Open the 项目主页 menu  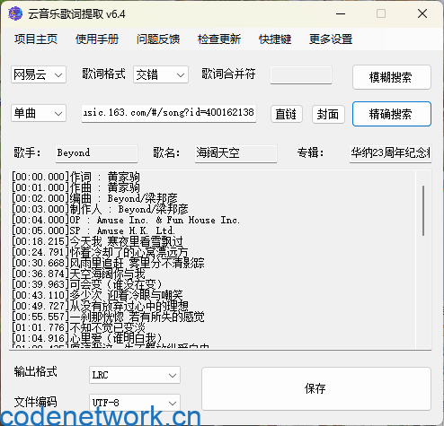[x=36, y=39]
